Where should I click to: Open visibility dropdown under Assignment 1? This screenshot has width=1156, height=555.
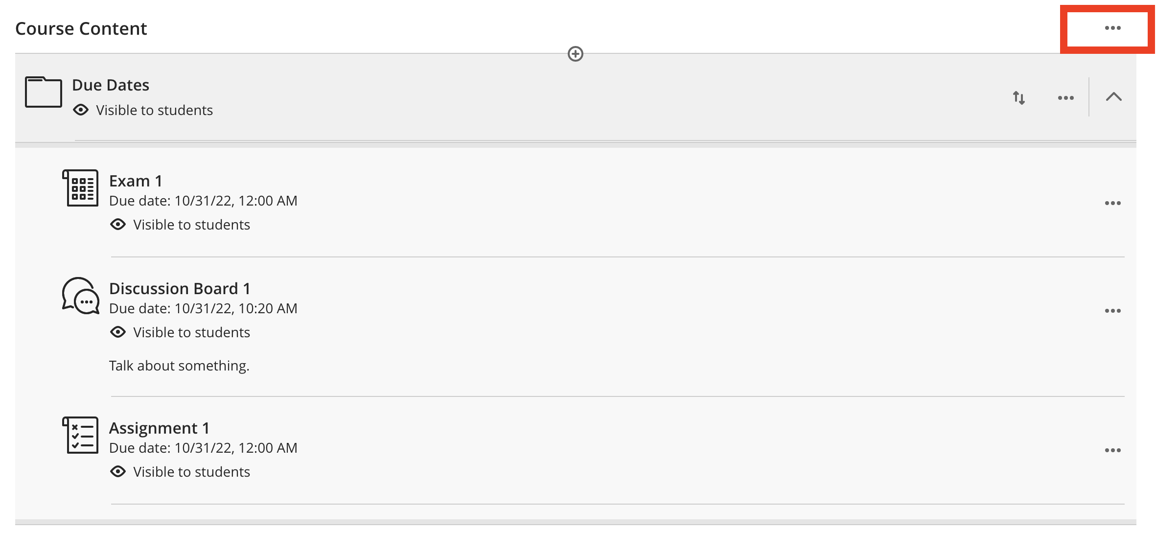(x=180, y=472)
